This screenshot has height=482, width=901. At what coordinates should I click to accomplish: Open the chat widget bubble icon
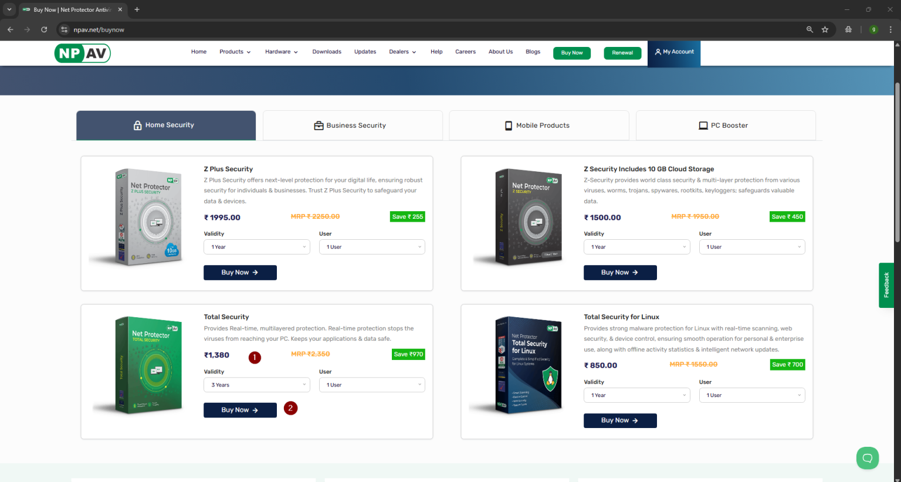tap(868, 458)
